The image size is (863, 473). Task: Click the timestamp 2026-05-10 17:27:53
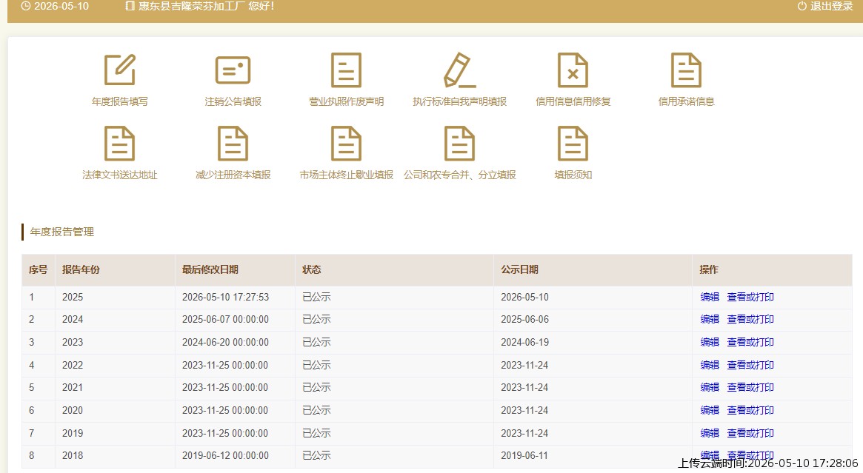226,297
